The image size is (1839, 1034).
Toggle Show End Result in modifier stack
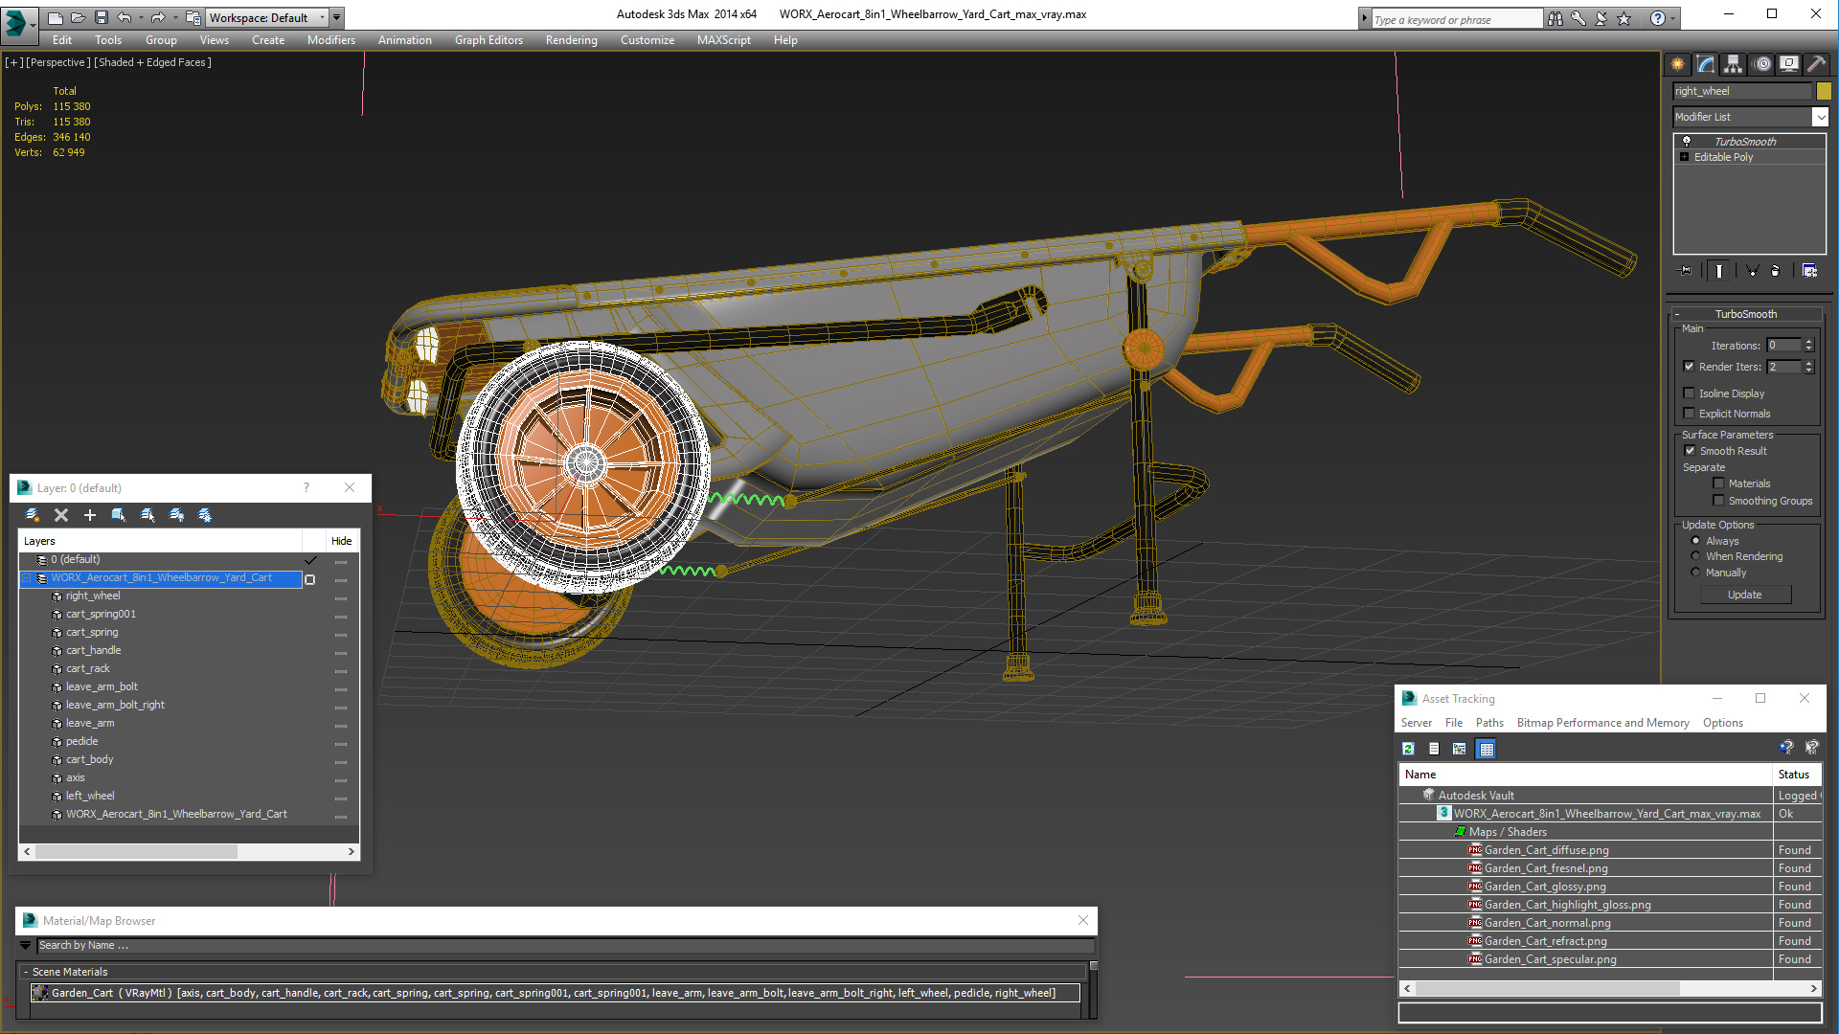(x=1719, y=271)
